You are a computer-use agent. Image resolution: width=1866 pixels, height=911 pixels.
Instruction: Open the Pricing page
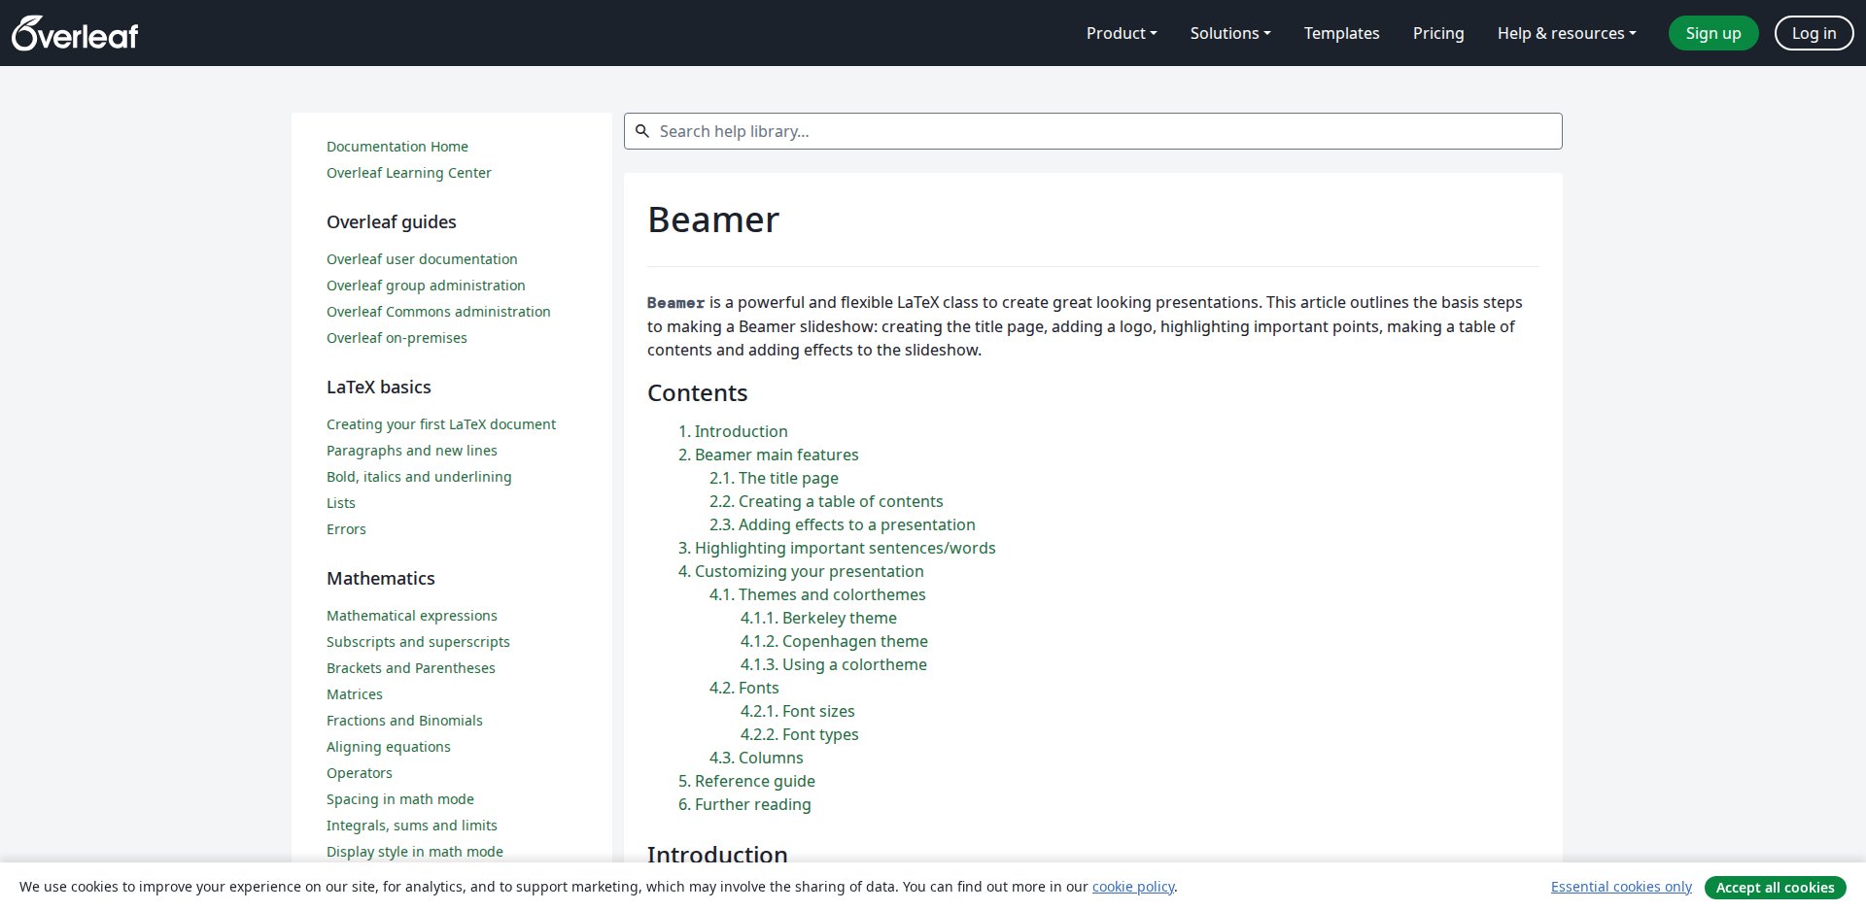pos(1438,33)
